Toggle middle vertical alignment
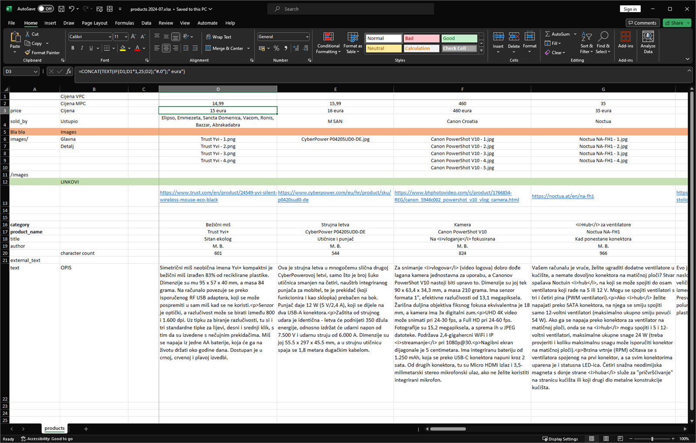696x443 pixels. 166,37
